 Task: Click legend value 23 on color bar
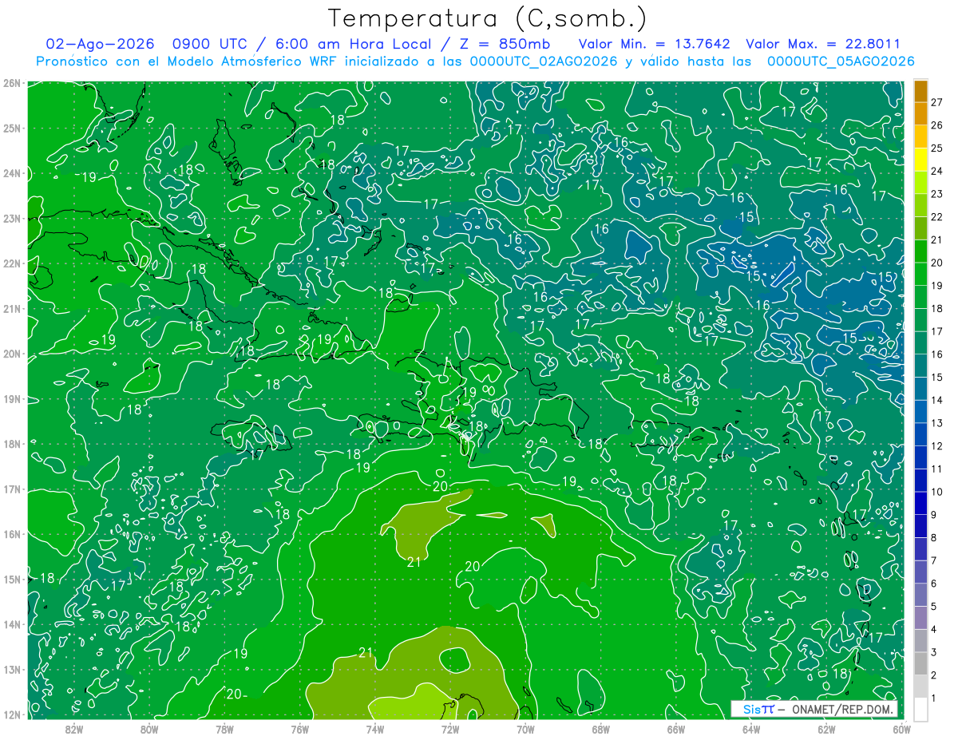[936, 194]
